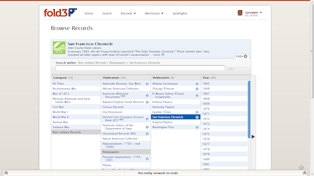Click the Allen County Public Library logo
Viewport: 314px width, 176px height.
pyautogui.click(x=59, y=48)
